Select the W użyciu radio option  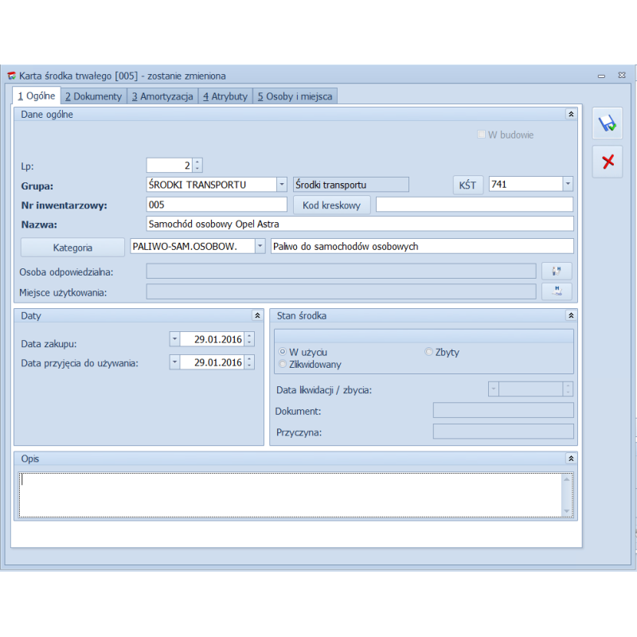coord(283,352)
